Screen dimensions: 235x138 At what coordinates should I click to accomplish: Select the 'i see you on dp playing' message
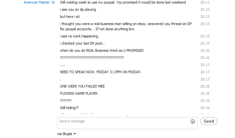[x=78, y=10]
